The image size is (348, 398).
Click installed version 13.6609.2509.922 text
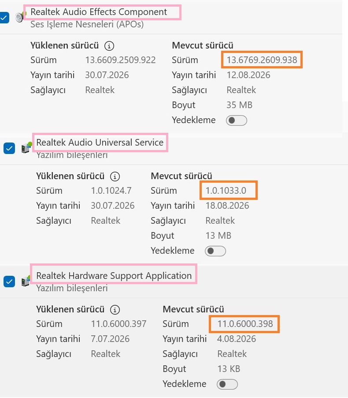[120, 60]
